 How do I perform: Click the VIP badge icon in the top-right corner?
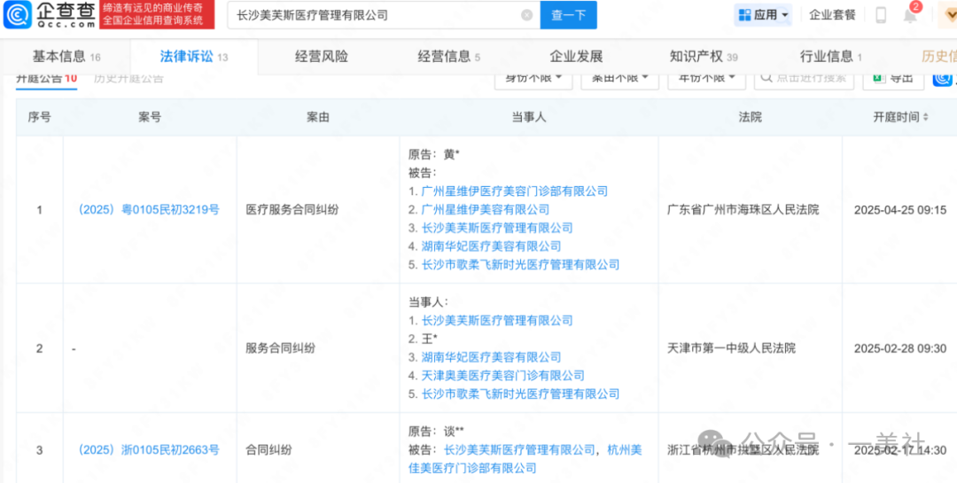click(x=947, y=15)
